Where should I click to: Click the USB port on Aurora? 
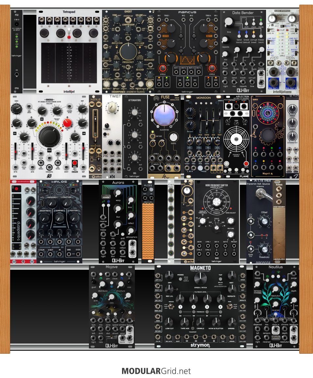click(105, 196)
